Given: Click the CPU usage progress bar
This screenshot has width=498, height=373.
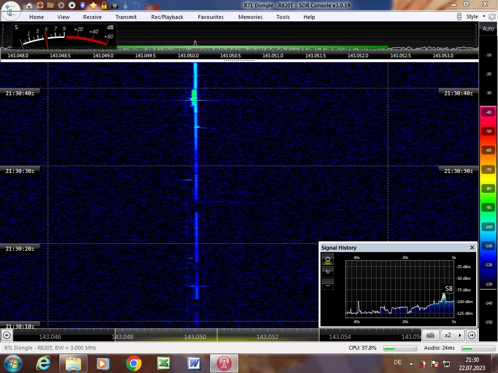Looking at the screenshot, I should (400, 348).
